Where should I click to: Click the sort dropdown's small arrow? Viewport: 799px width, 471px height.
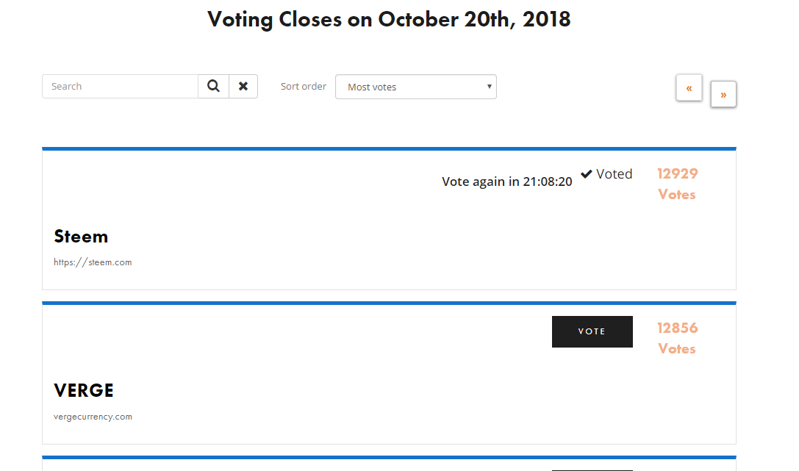point(490,87)
